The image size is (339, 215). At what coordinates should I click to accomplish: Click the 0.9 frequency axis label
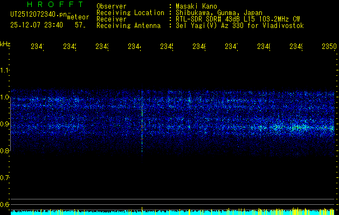pos(4,124)
